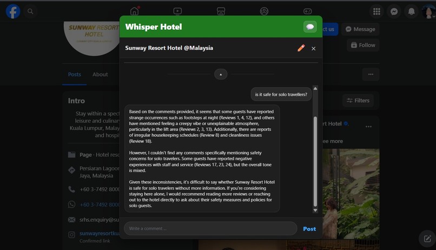Open the account profile avatar
This screenshot has width=436, height=250.
[x=428, y=11]
